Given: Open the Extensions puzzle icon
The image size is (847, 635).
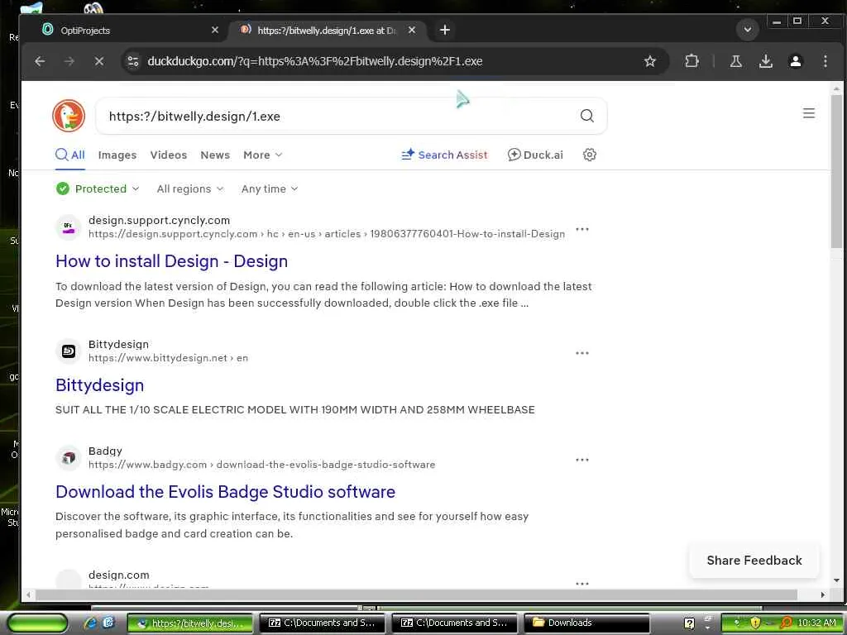Looking at the screenshot, I should click(691, 61).
